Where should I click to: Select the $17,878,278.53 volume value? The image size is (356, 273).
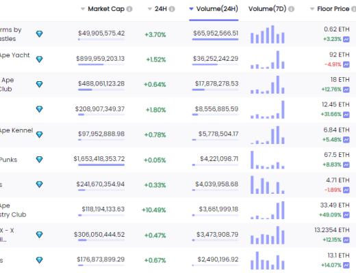216,83
